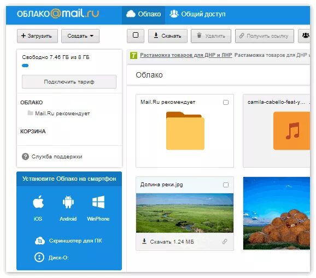Open the Растаможка товаров ad link
Screen dimensions: 316x278
tap(186, 55)
